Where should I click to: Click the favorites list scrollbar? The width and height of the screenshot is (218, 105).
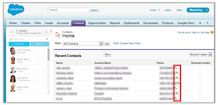(x=49, y=55)
